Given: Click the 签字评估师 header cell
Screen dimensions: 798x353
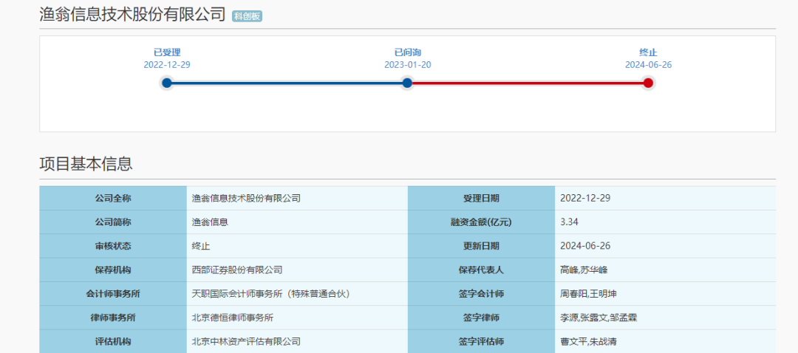Looking at the screenshot, I should tap(482, 342).
